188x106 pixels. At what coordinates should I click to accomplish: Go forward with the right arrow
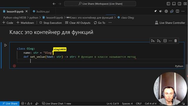pyautogui.click(x=60, y=4)
